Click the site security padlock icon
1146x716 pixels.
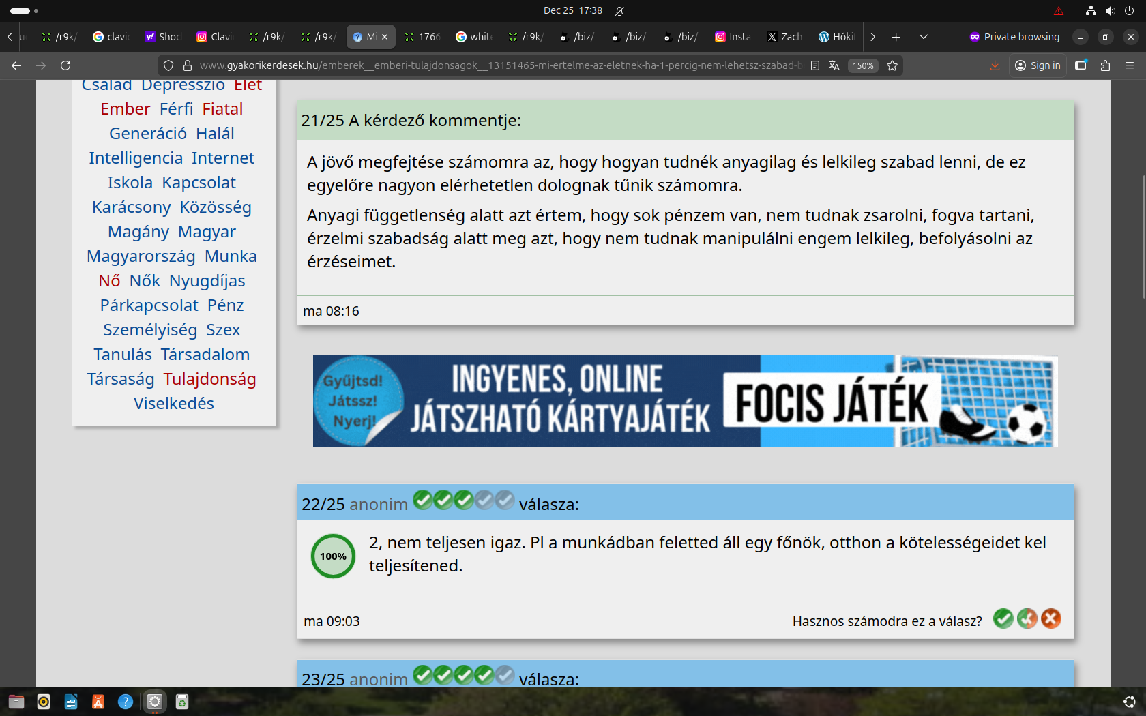tap(188, 65)
